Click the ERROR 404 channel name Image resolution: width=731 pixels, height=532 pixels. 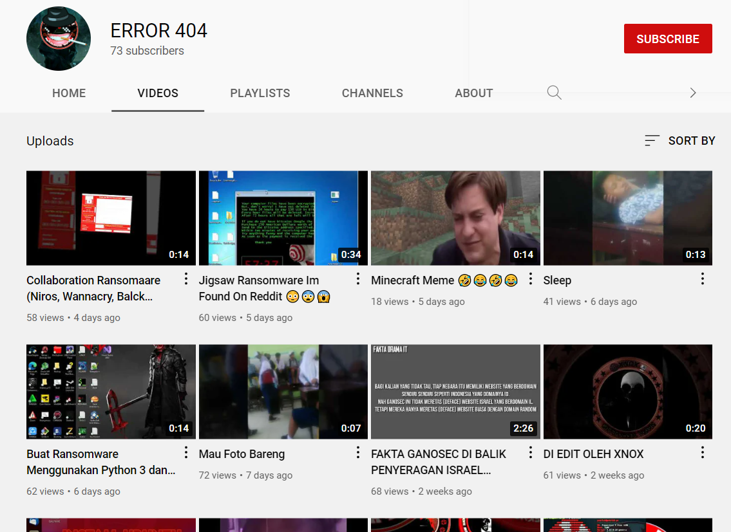pyautogui.click(x=158, y=31)
